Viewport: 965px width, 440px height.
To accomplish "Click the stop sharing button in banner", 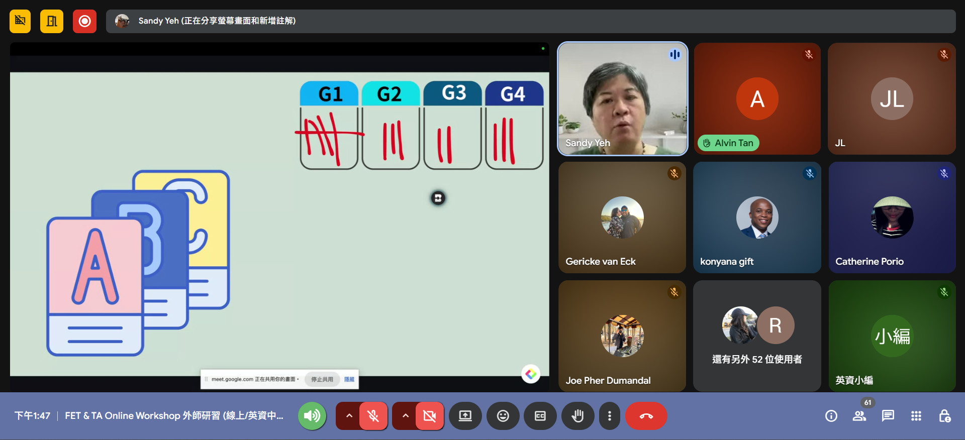I will click(x=322, y=379).
